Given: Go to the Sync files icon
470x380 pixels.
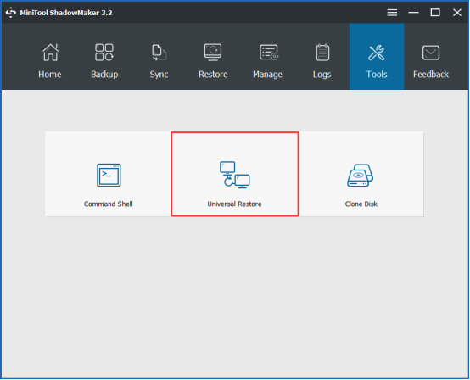Looking at the screenshot, I should [159, 53].
